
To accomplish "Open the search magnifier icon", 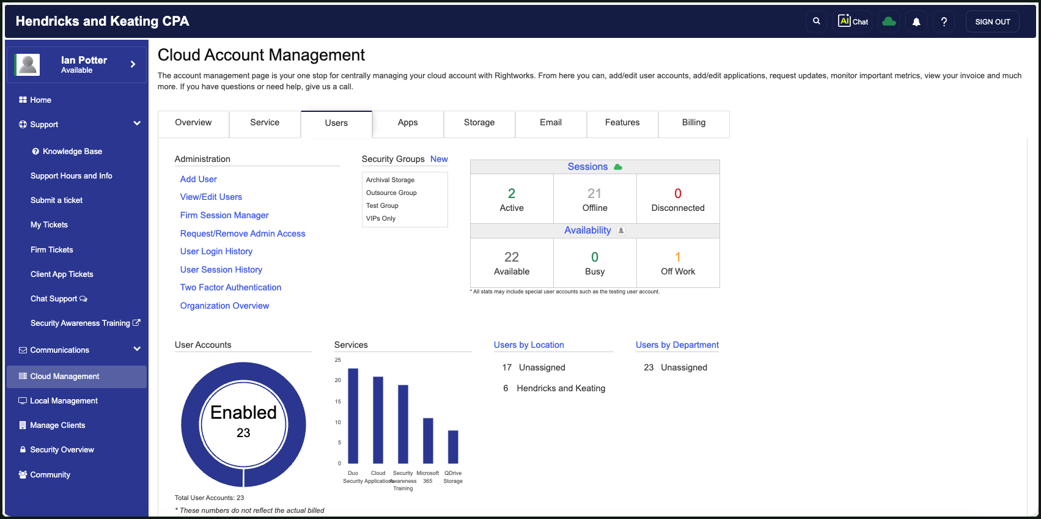I will 816,21.
